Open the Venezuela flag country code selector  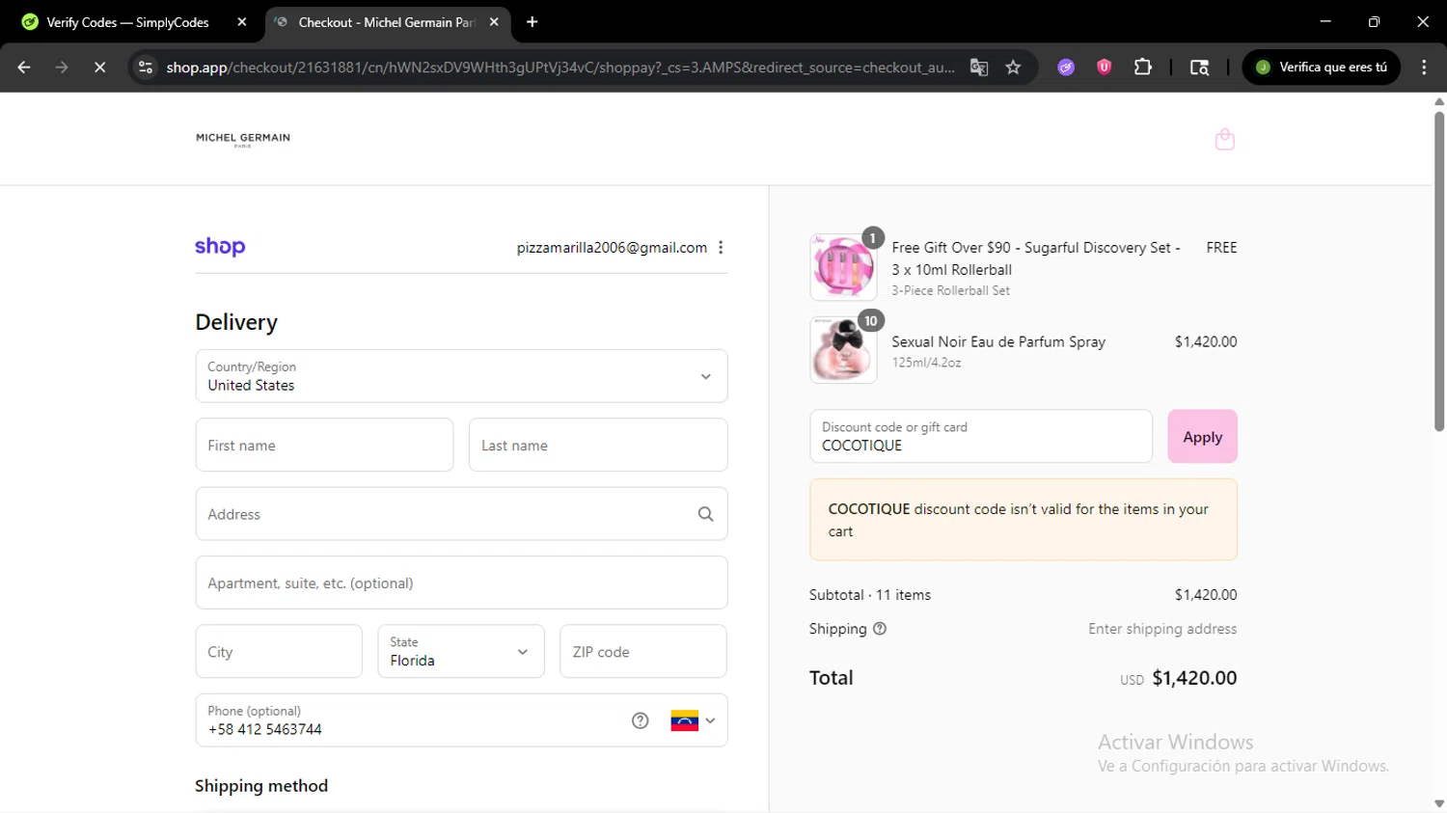[x=694, y=720]
